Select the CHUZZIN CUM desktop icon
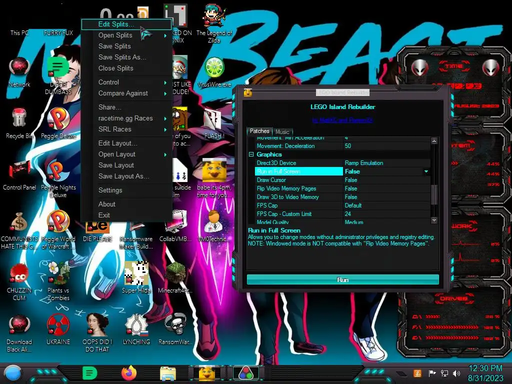 [19, 282]
